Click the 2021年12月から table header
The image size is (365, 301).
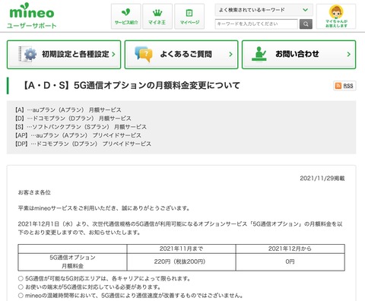(x=290, y=249)
